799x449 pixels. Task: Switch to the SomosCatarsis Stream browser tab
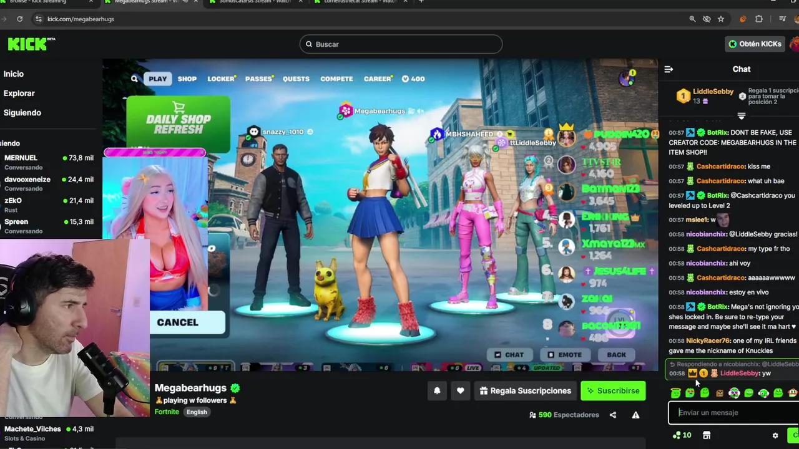tap(256, 2)
